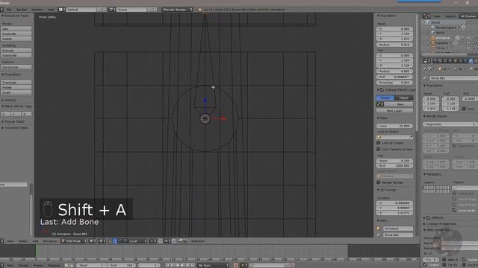Screen dimensions: 478x268
Task: Click the scene browse icon
Action: 112,10
